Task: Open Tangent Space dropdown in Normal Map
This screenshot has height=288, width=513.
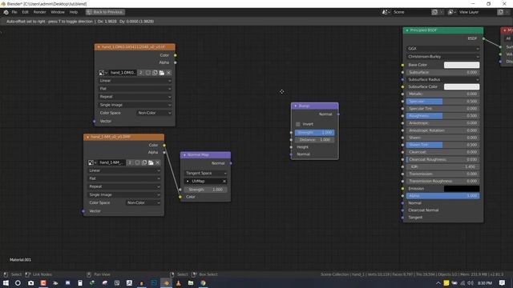Action: click(205, 173)
